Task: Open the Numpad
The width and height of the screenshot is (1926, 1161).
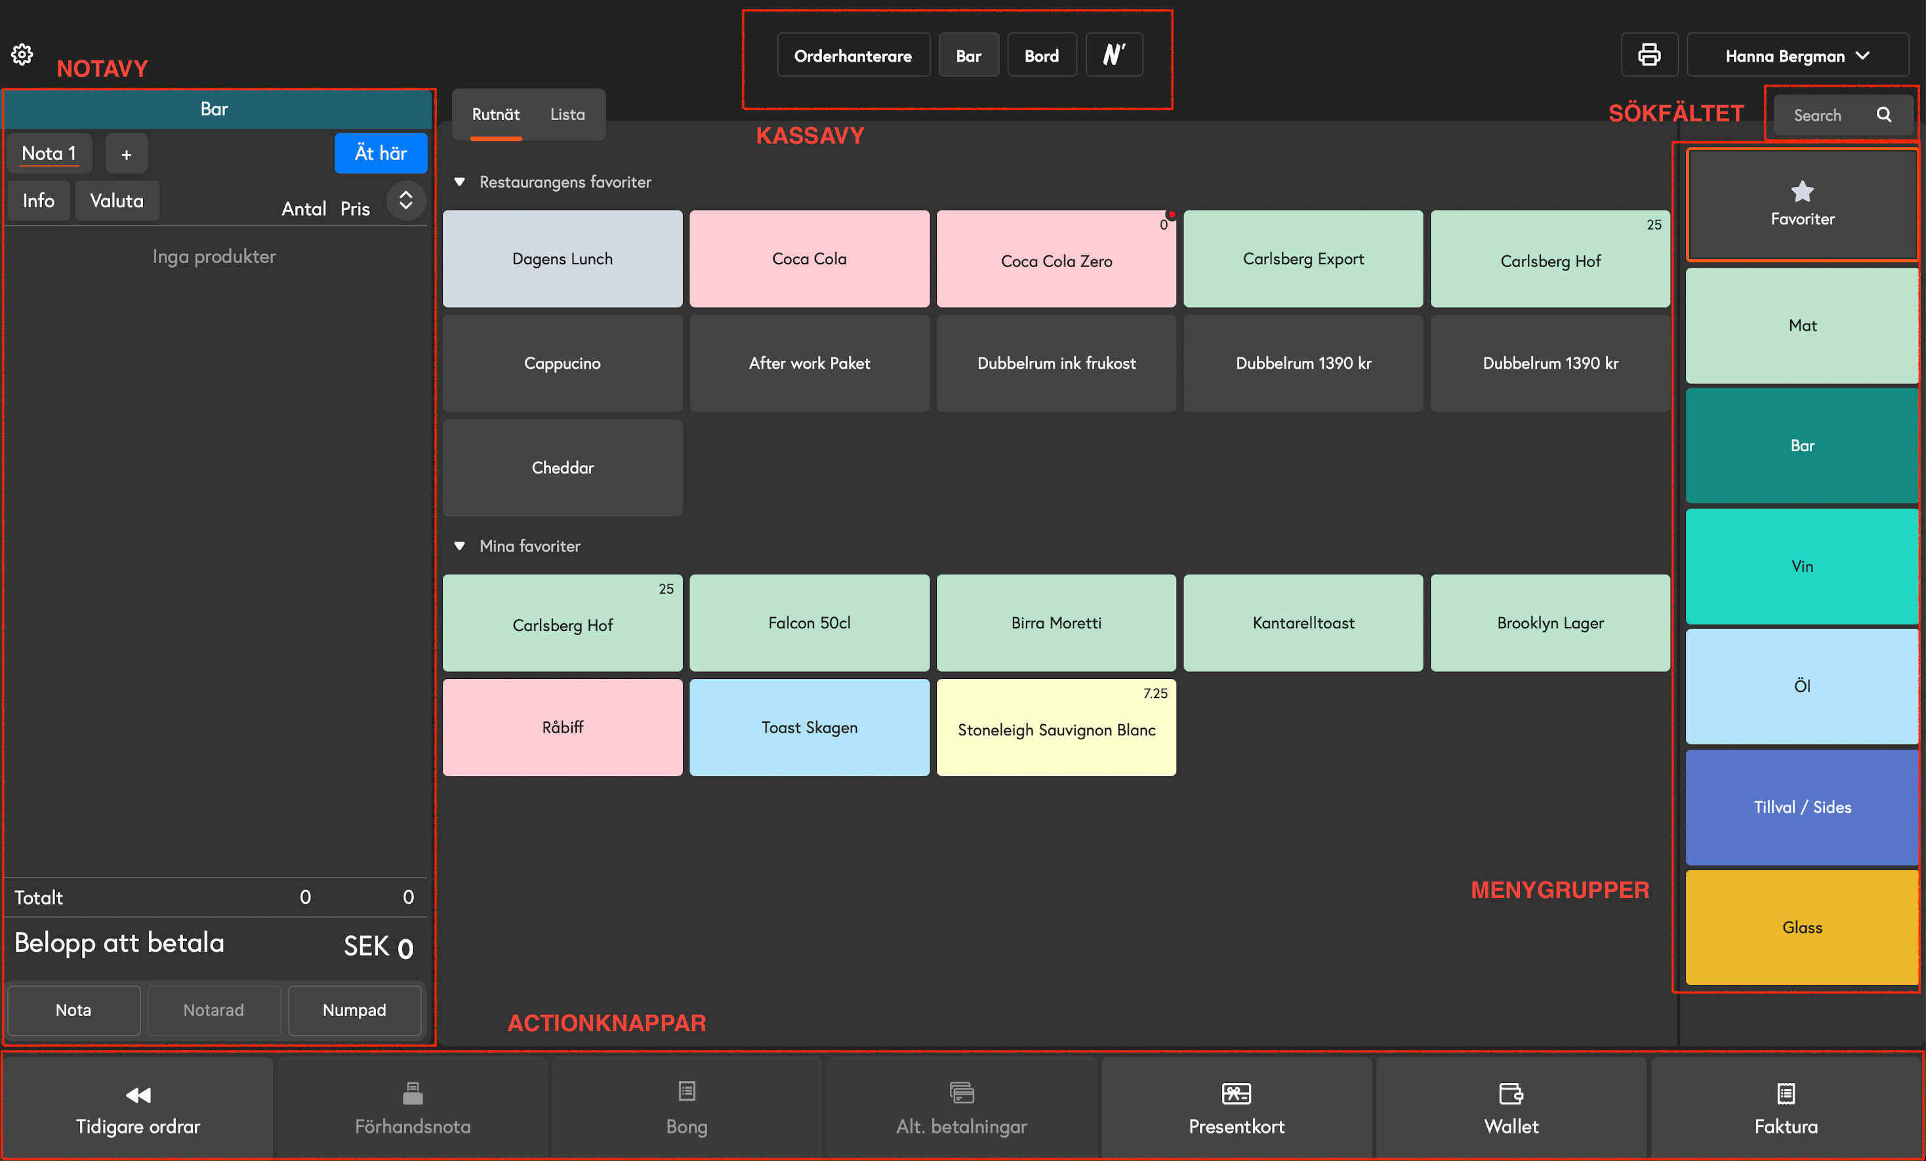Action: tap(354, 1010)
